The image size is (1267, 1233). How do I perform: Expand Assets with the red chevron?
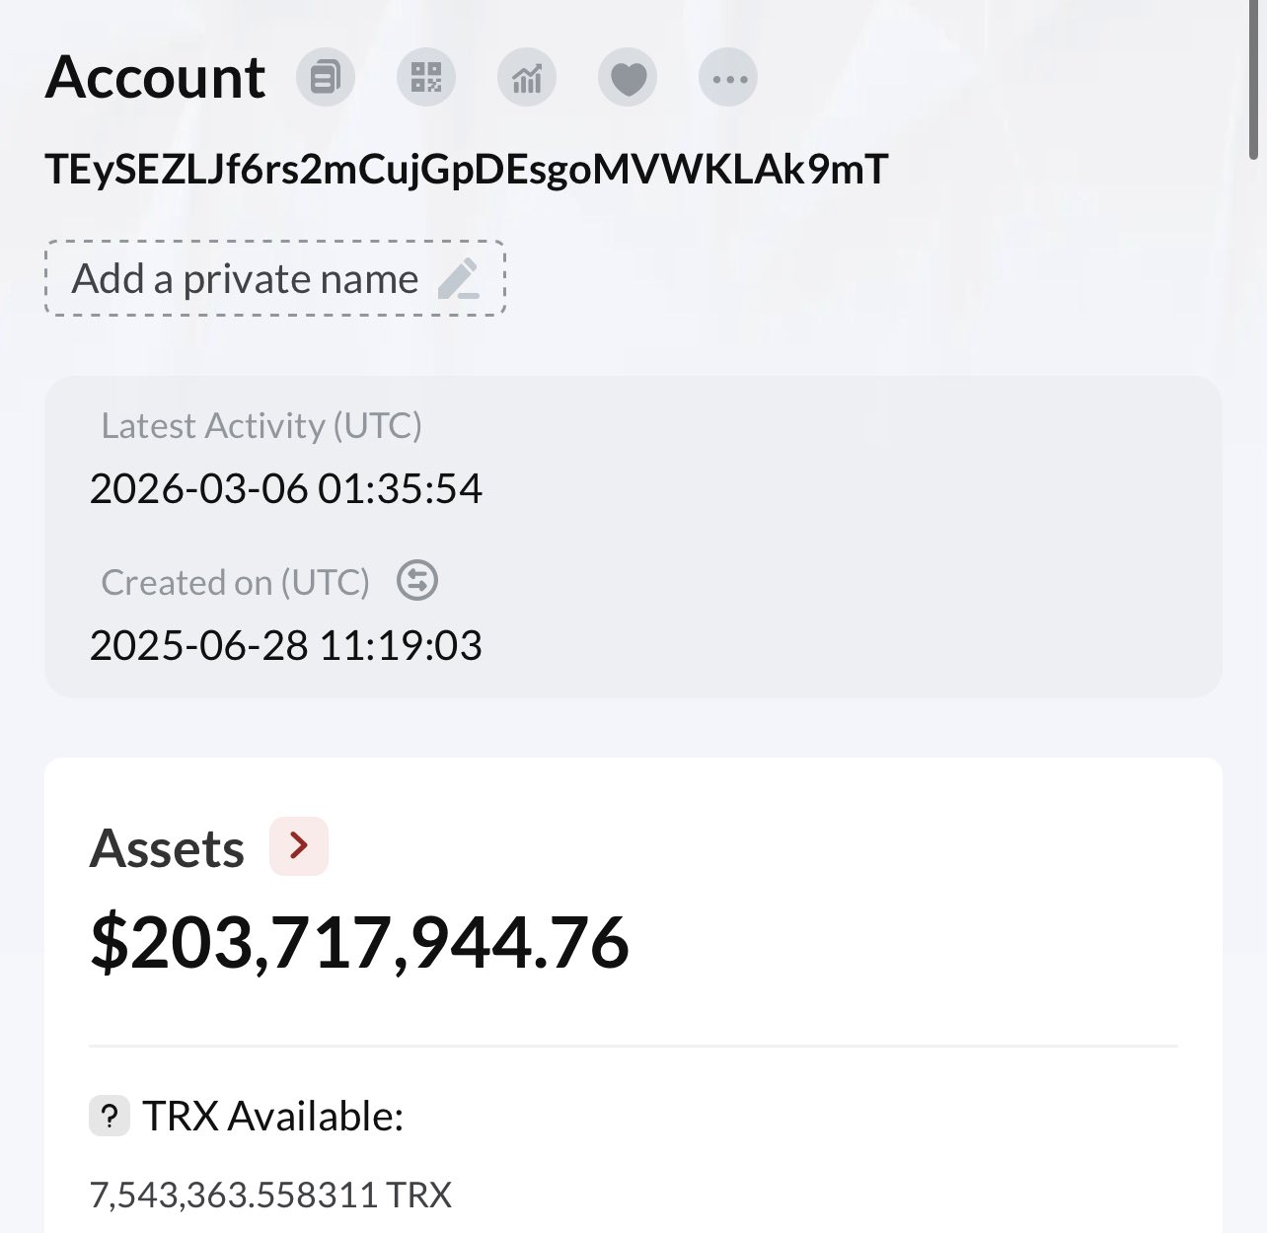299,845
